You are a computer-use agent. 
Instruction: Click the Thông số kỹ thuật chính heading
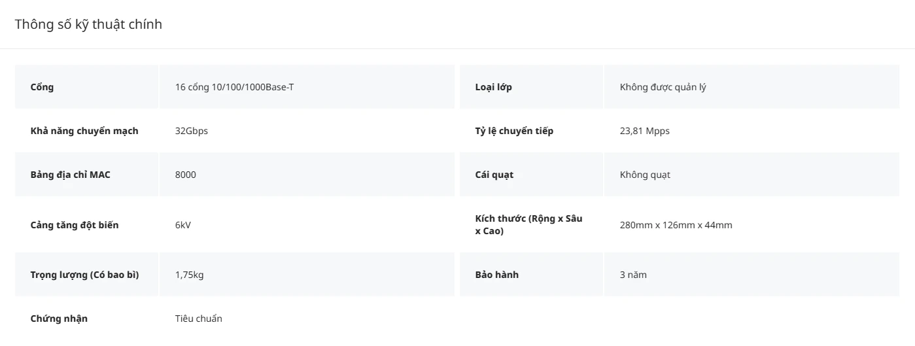click(x=88, y=24)
